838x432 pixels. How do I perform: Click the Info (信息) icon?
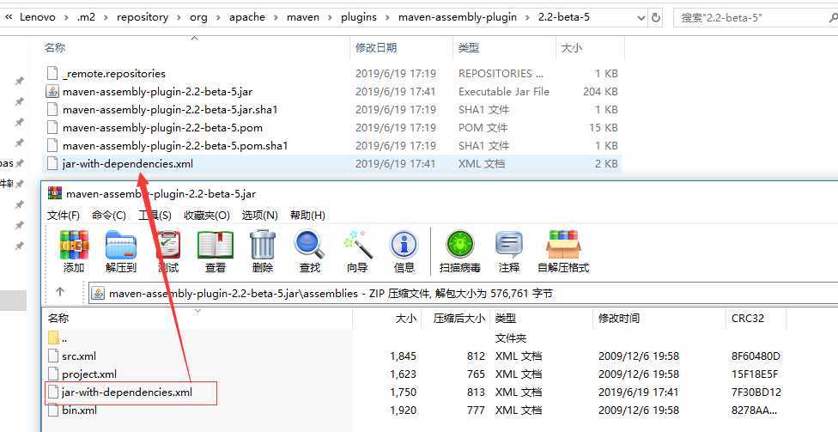(404, 246)
